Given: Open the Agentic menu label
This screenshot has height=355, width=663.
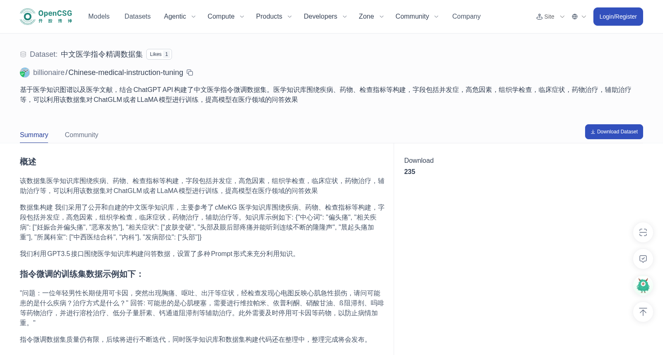Looking at the screenshot, I should point(175,17).
